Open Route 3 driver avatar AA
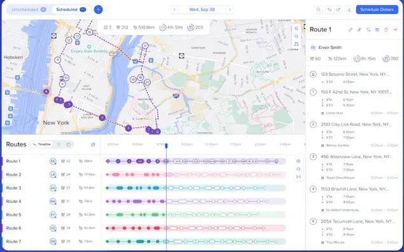404x252 pixels. (53, 188)
